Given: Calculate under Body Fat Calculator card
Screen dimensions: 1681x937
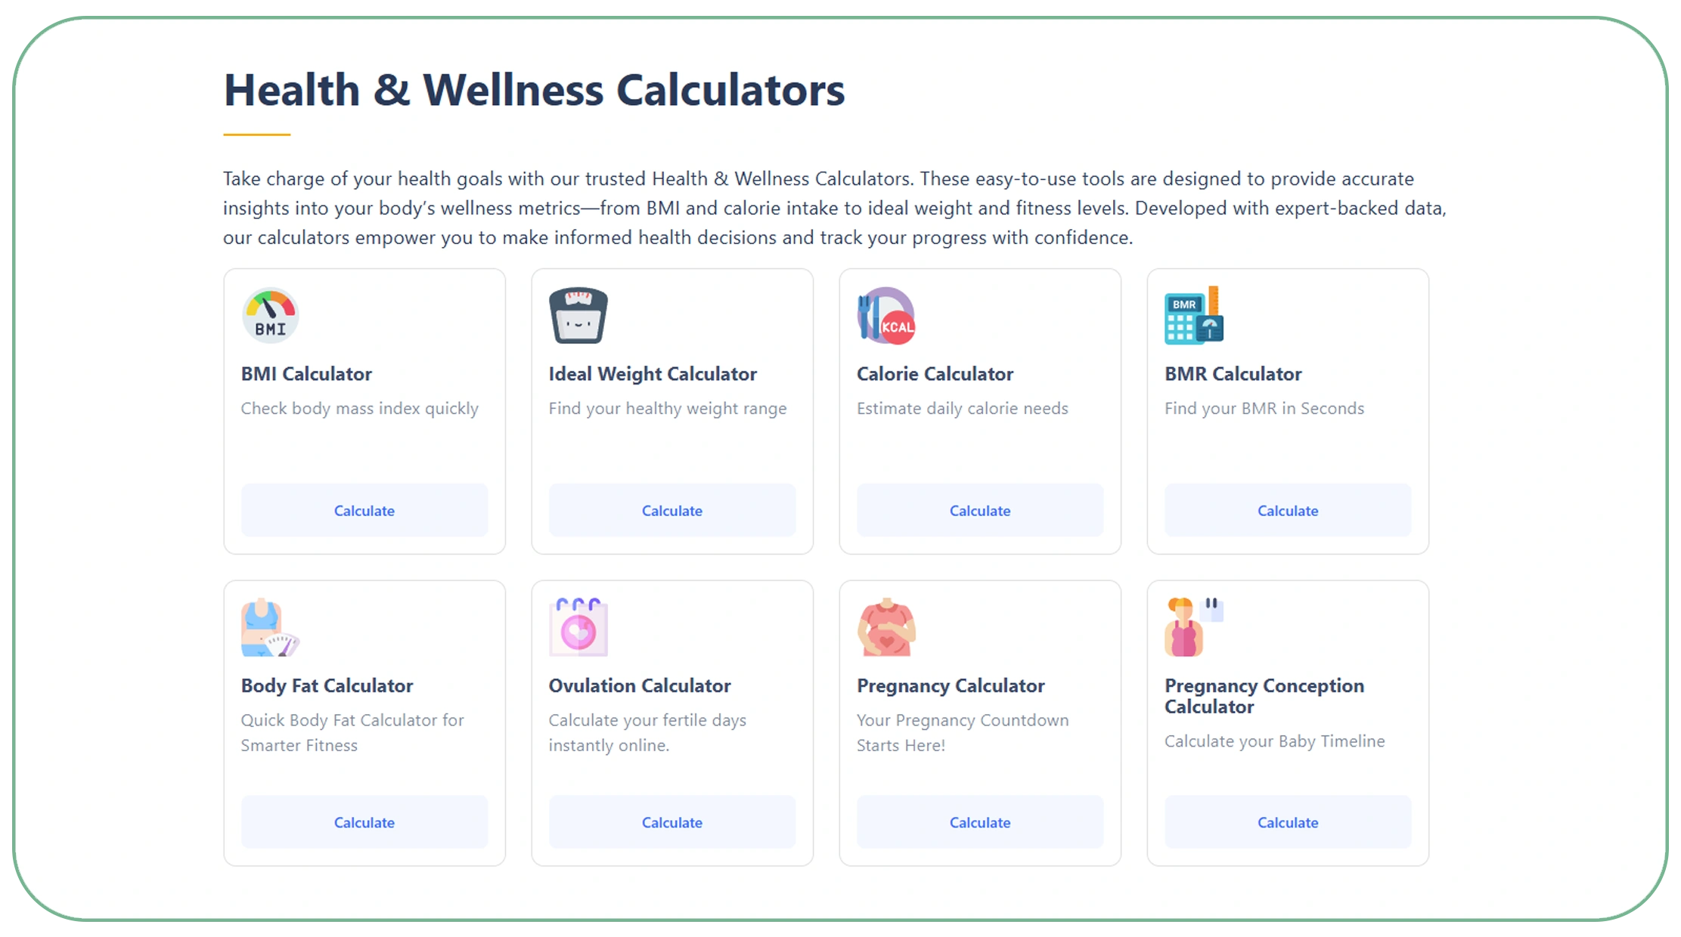Looking at the screenshot, I should (x=364, y=822).
